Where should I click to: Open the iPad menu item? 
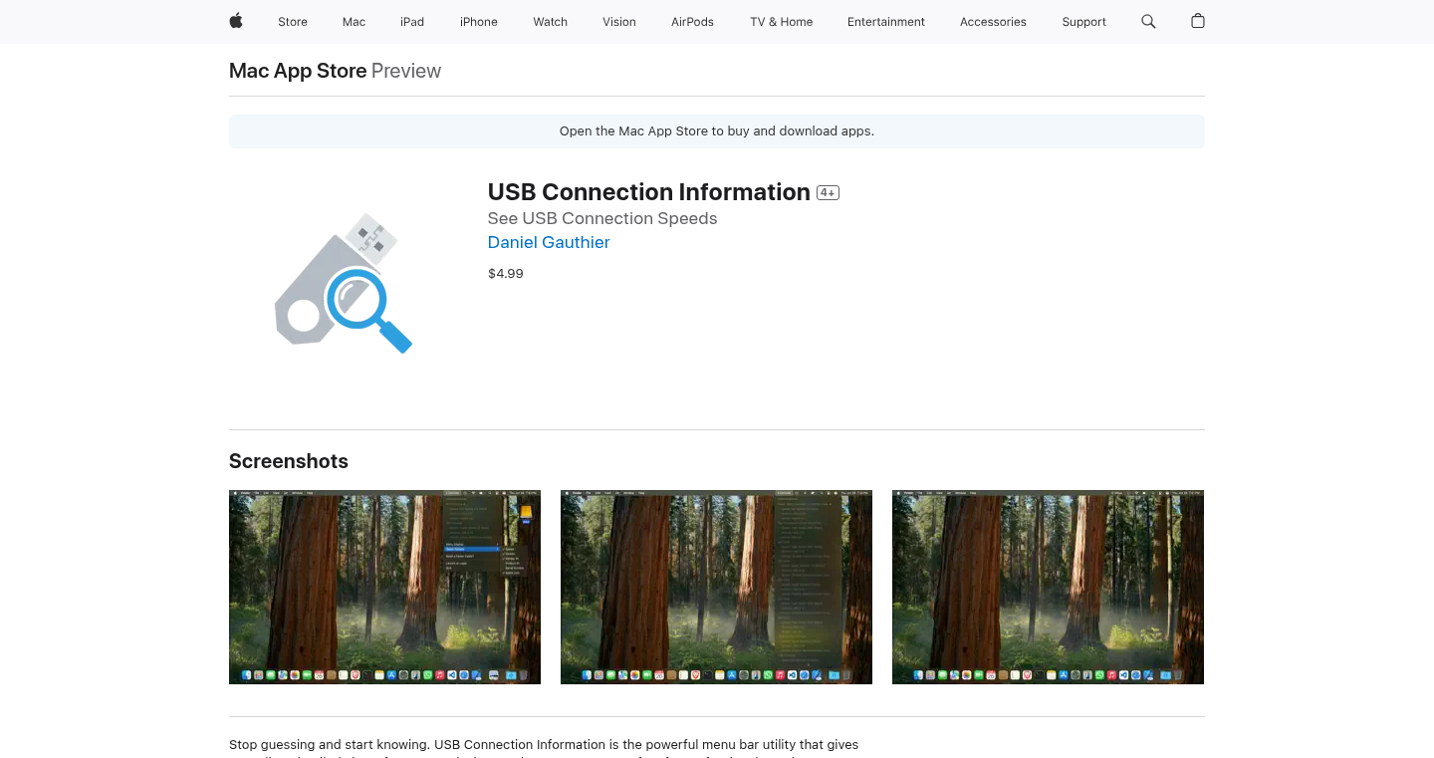pyautogui.click(x=412, y=22)
